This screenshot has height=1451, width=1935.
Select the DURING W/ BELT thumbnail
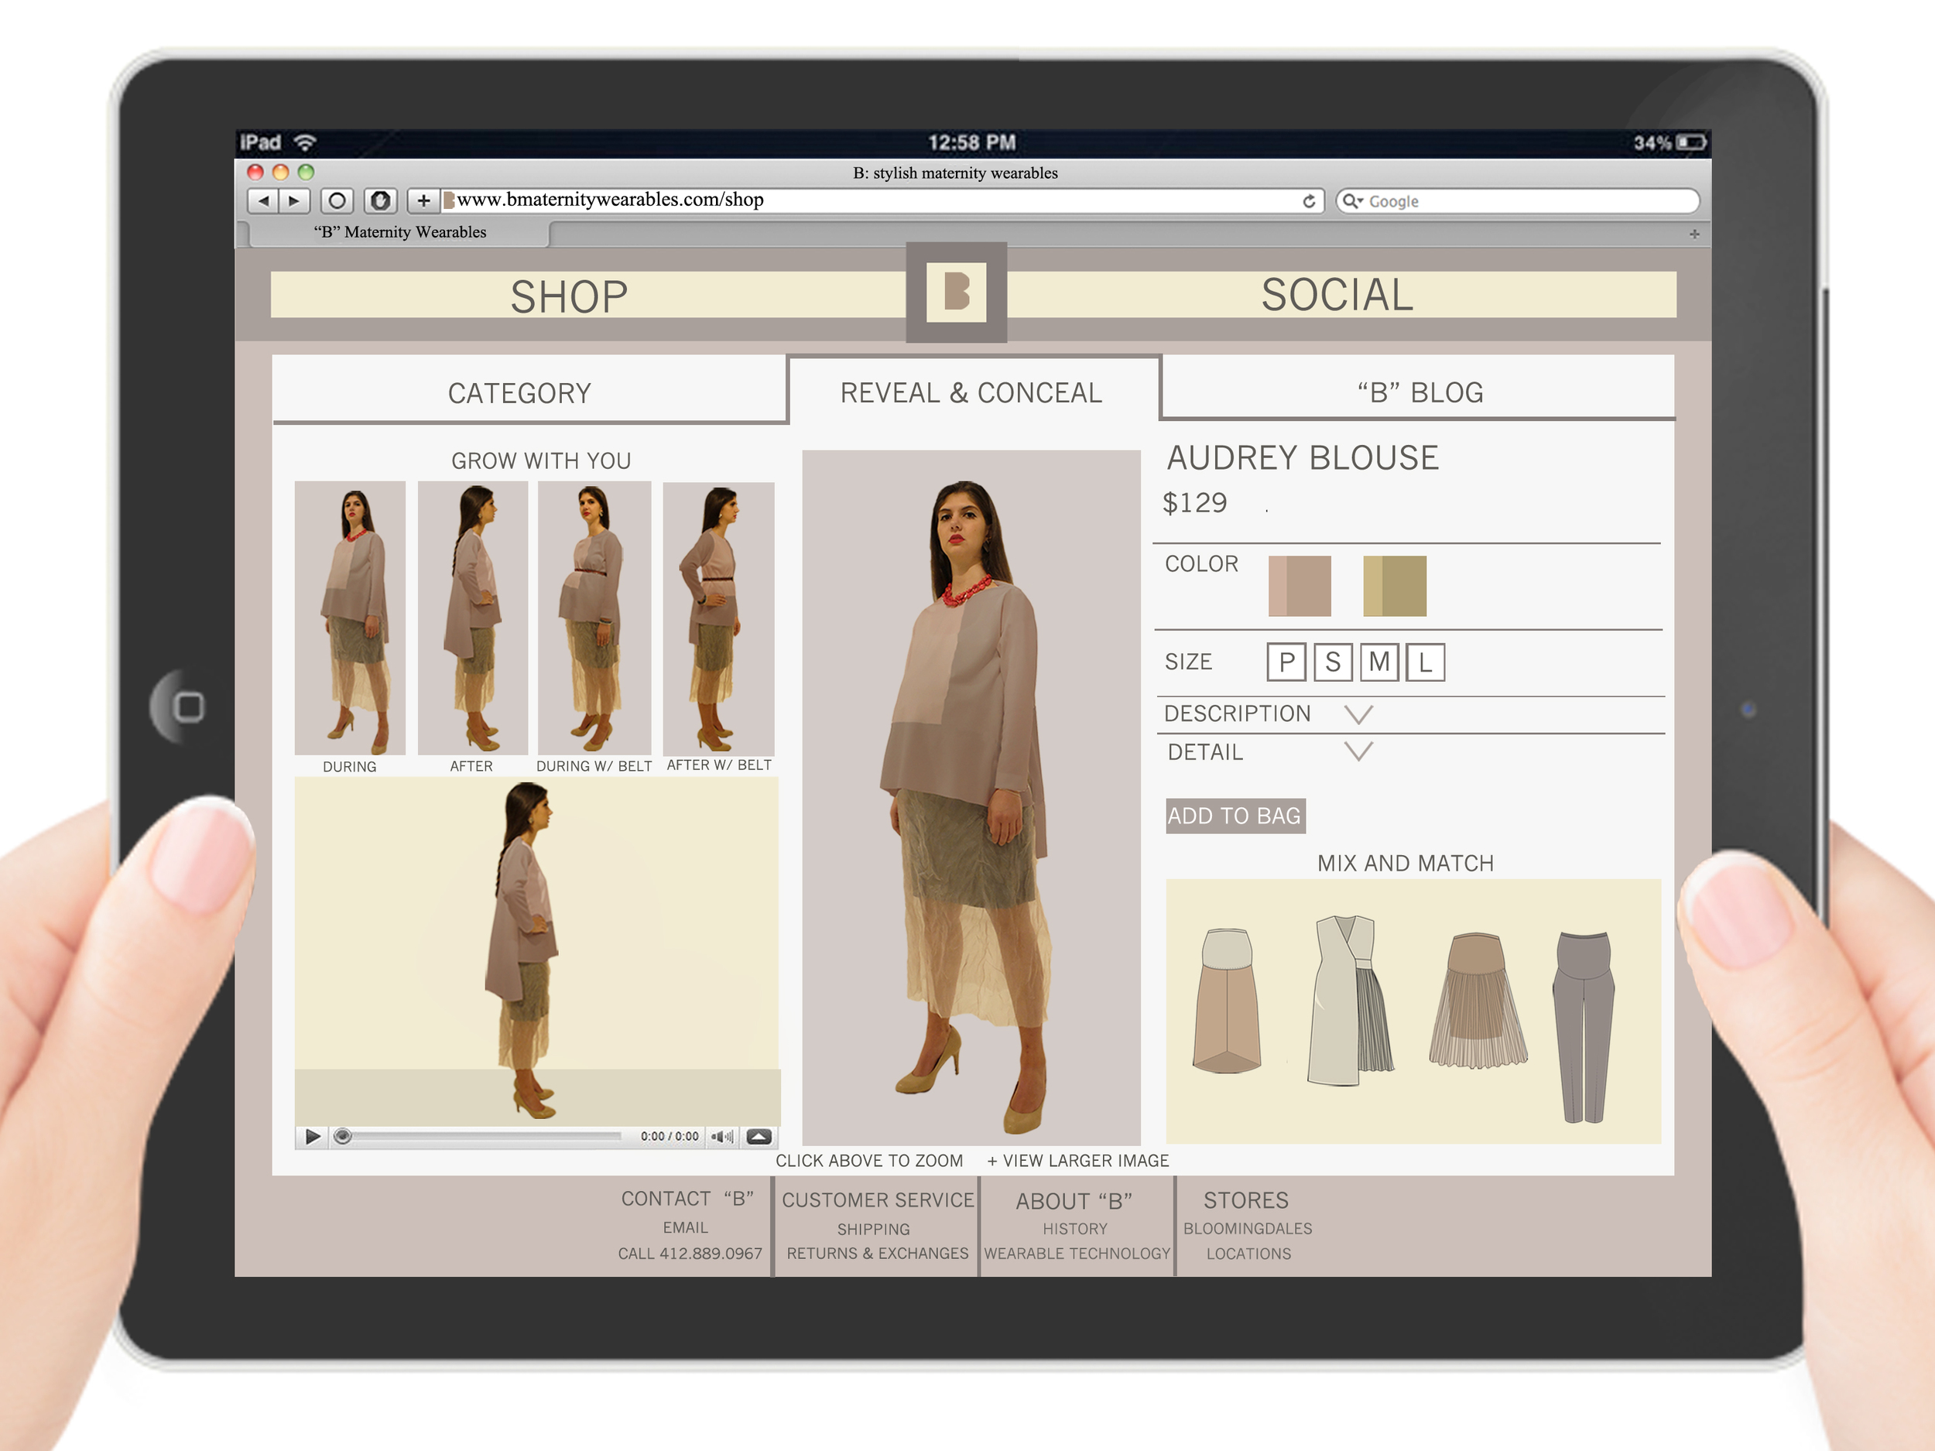pos(594,618)
